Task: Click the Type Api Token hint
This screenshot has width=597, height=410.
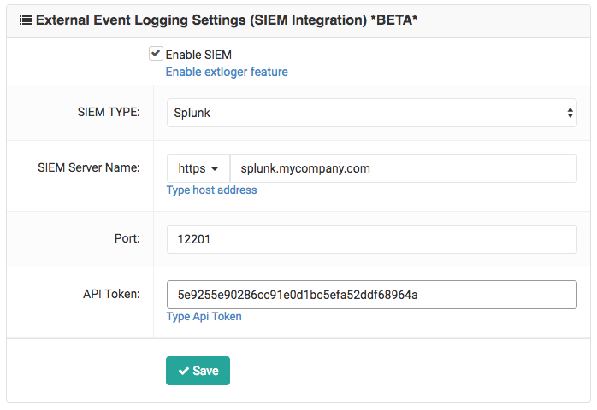Action: click(204, 317)
